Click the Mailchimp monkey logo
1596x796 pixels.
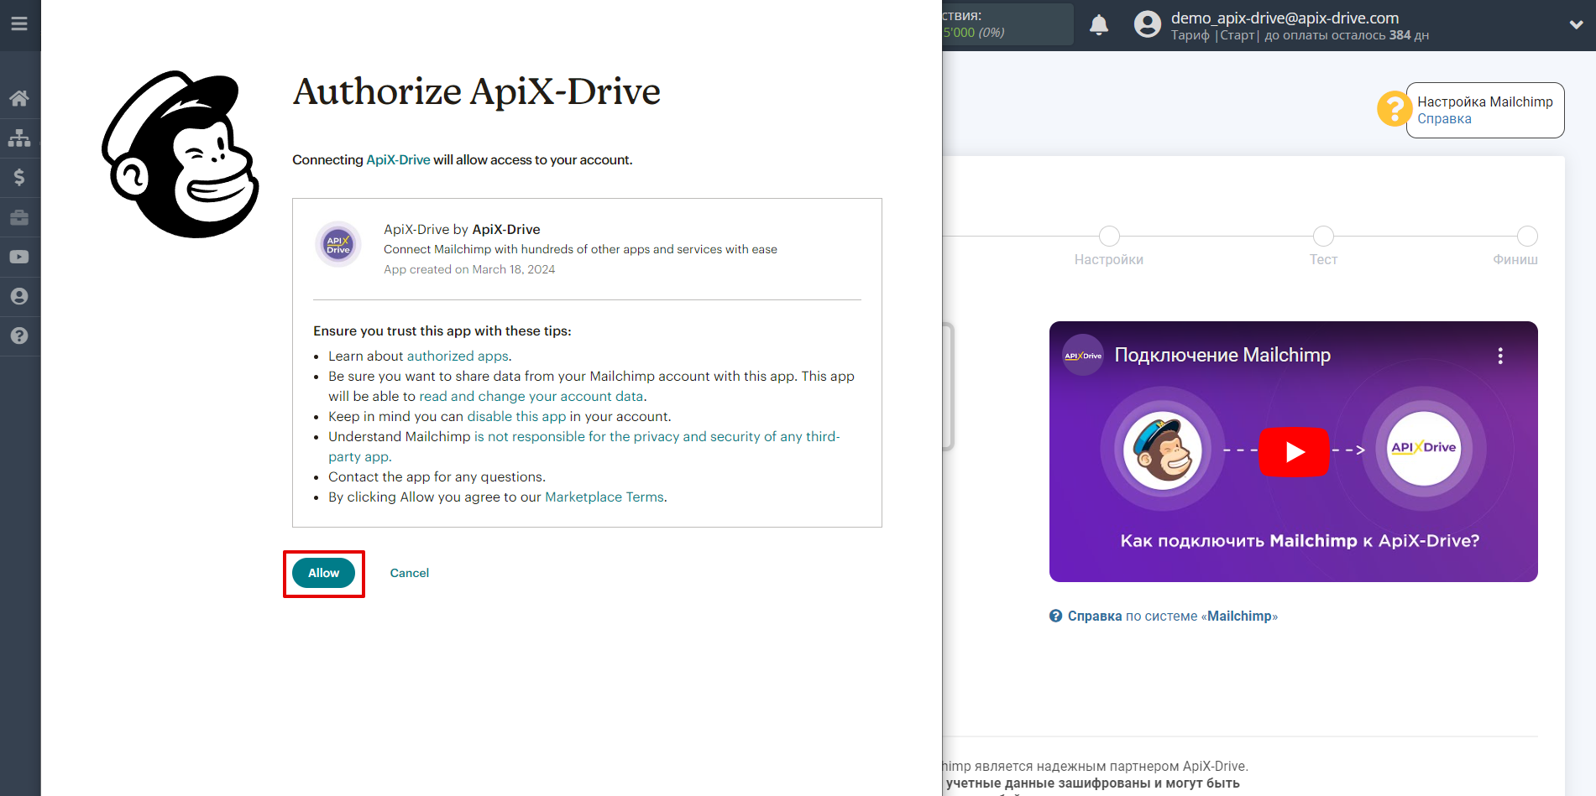coord(181,154)
